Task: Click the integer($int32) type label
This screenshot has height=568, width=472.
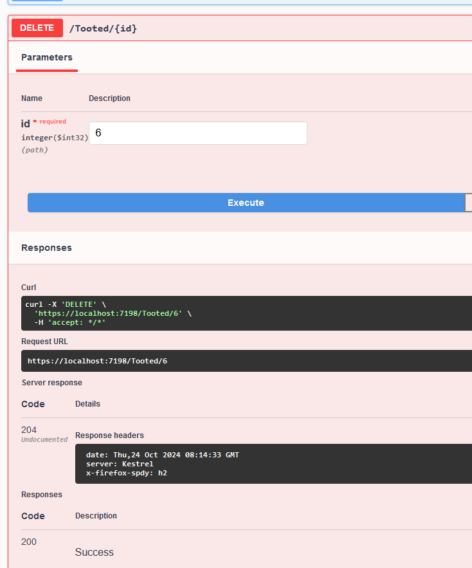Action: point(55,138)
